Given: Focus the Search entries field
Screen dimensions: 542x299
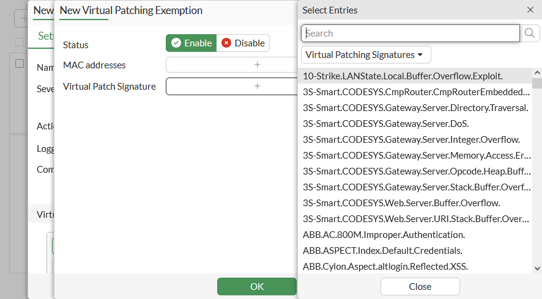Looking at the screenshot, I should tap(410, 33).
